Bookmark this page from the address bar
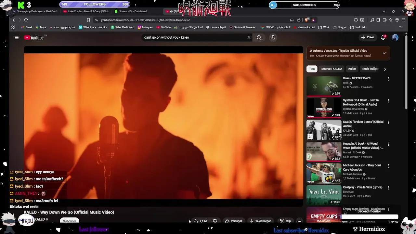416x234 pixels. tap(88, 20)
